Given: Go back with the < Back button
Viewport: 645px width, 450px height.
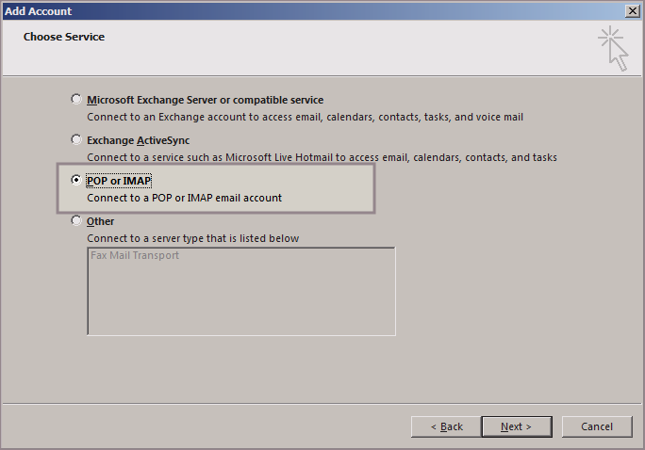Looking at the screenshot, I should [x=446, y=426].
